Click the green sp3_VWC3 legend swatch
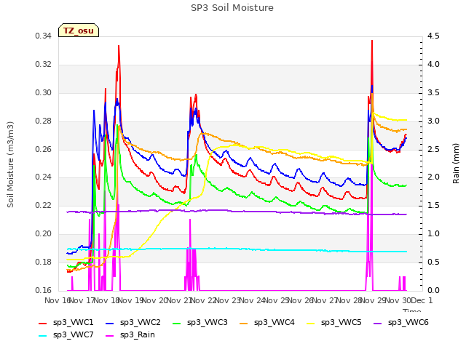This screenshot has width=466, height=349. [177, 323]
